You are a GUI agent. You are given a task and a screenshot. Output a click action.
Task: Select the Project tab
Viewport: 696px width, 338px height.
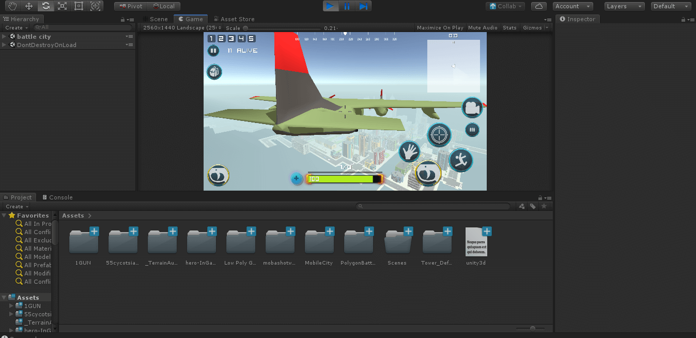pyautogui.click(x=18, y=197)
